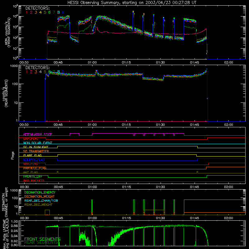This screenshot has width=249, height=249.
Task: Click the REAR_DEC_CHAN/128 legend entry
Action: (41, 200)
